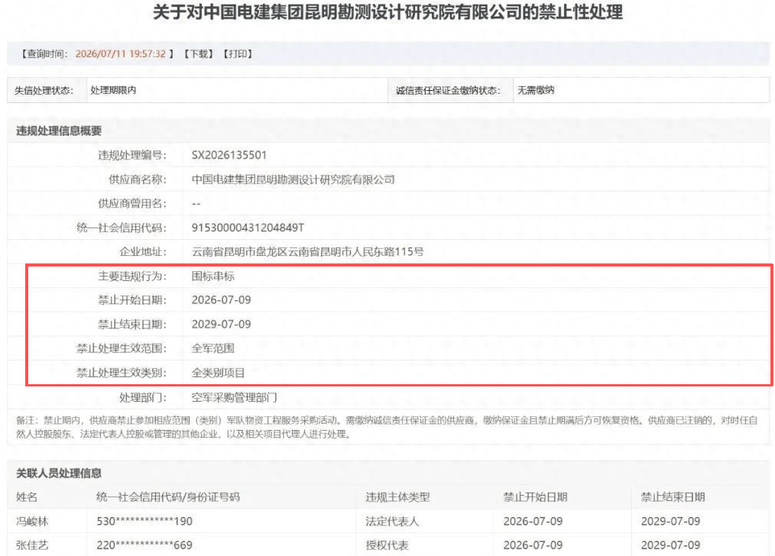The image size is (775, 556).
Task: Click the 禁止处理生效类别 label
Action: pyautogui.click(x=122, y=373)
